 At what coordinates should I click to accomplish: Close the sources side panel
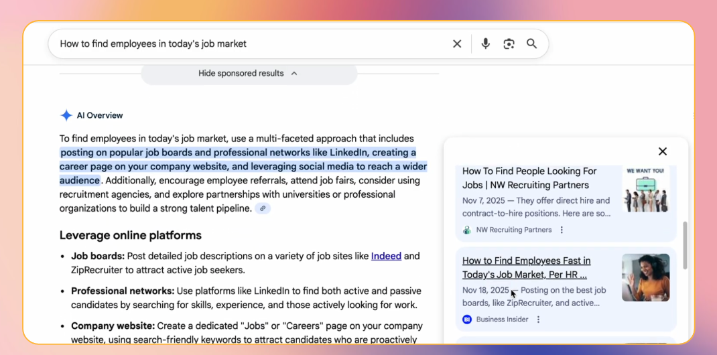(663, 151)
